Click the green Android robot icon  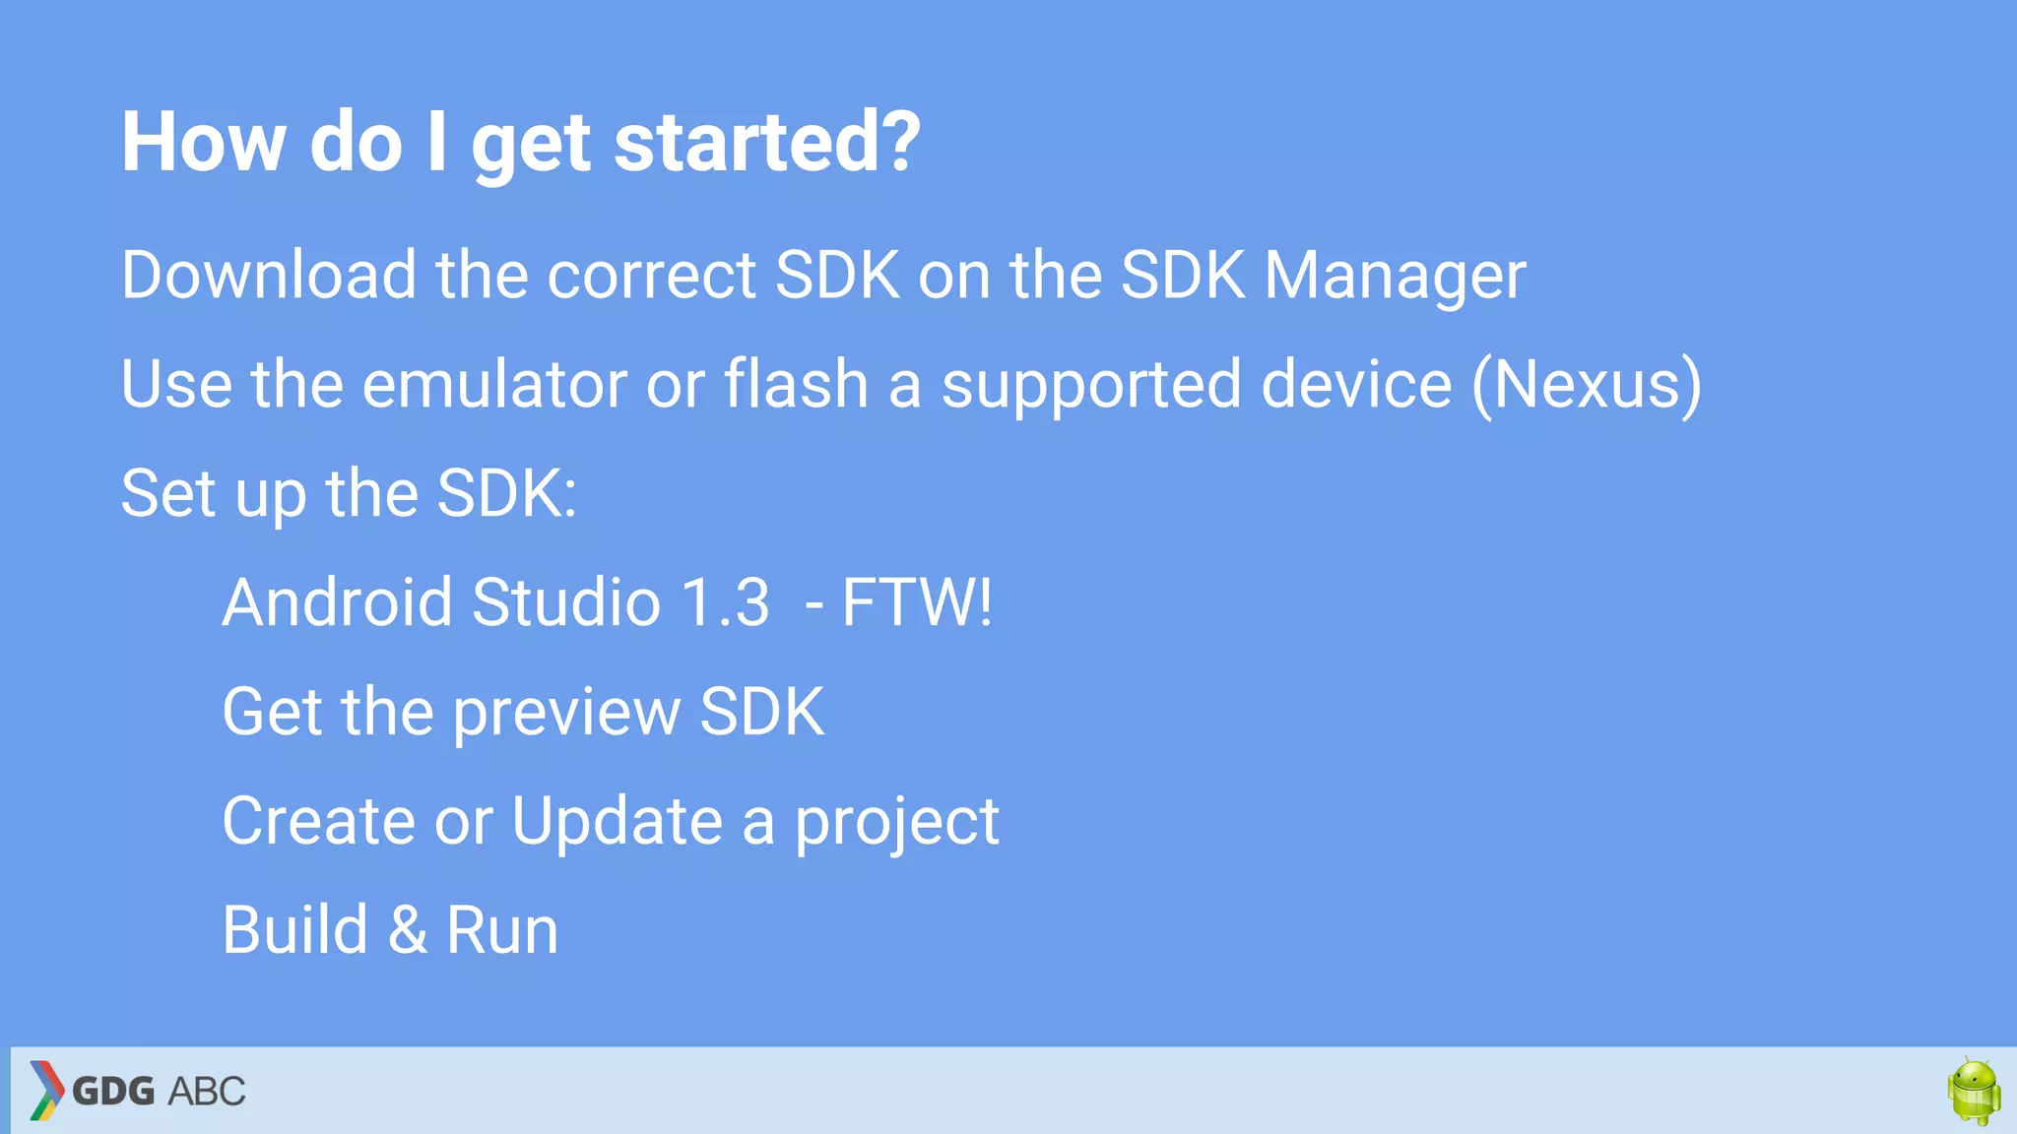(1974, 1091)
